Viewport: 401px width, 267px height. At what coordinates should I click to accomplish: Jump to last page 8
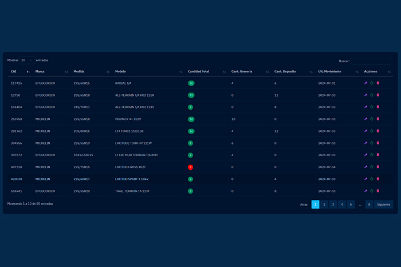click(369, 205)
